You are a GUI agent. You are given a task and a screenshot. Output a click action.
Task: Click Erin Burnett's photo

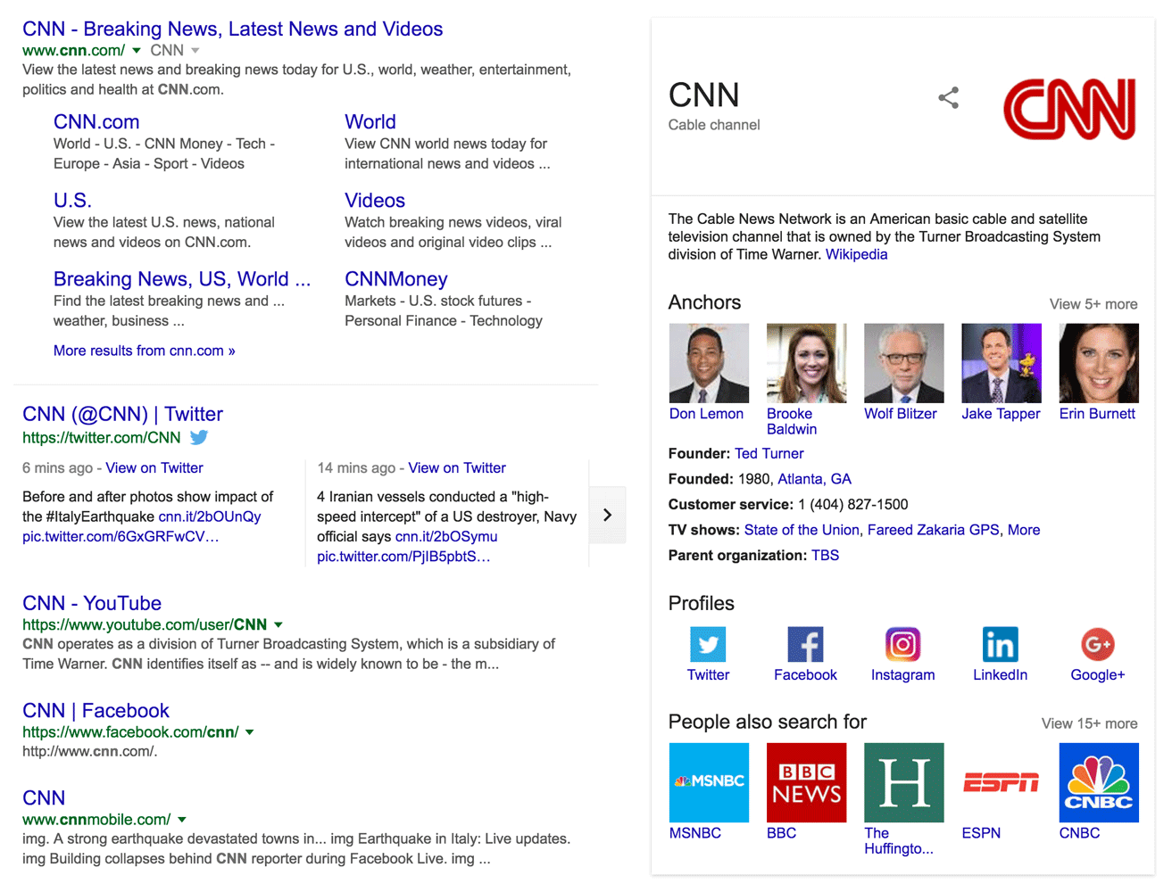point(1099,363)
